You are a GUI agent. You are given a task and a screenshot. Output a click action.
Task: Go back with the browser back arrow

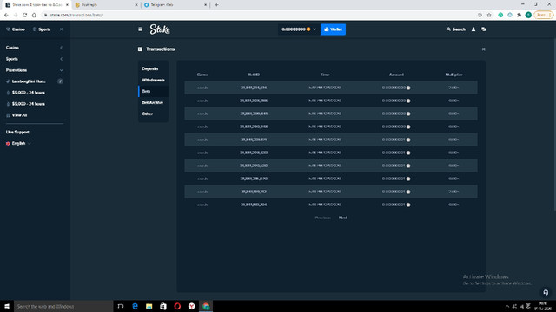pyautogui.click(x=6, y=15)
